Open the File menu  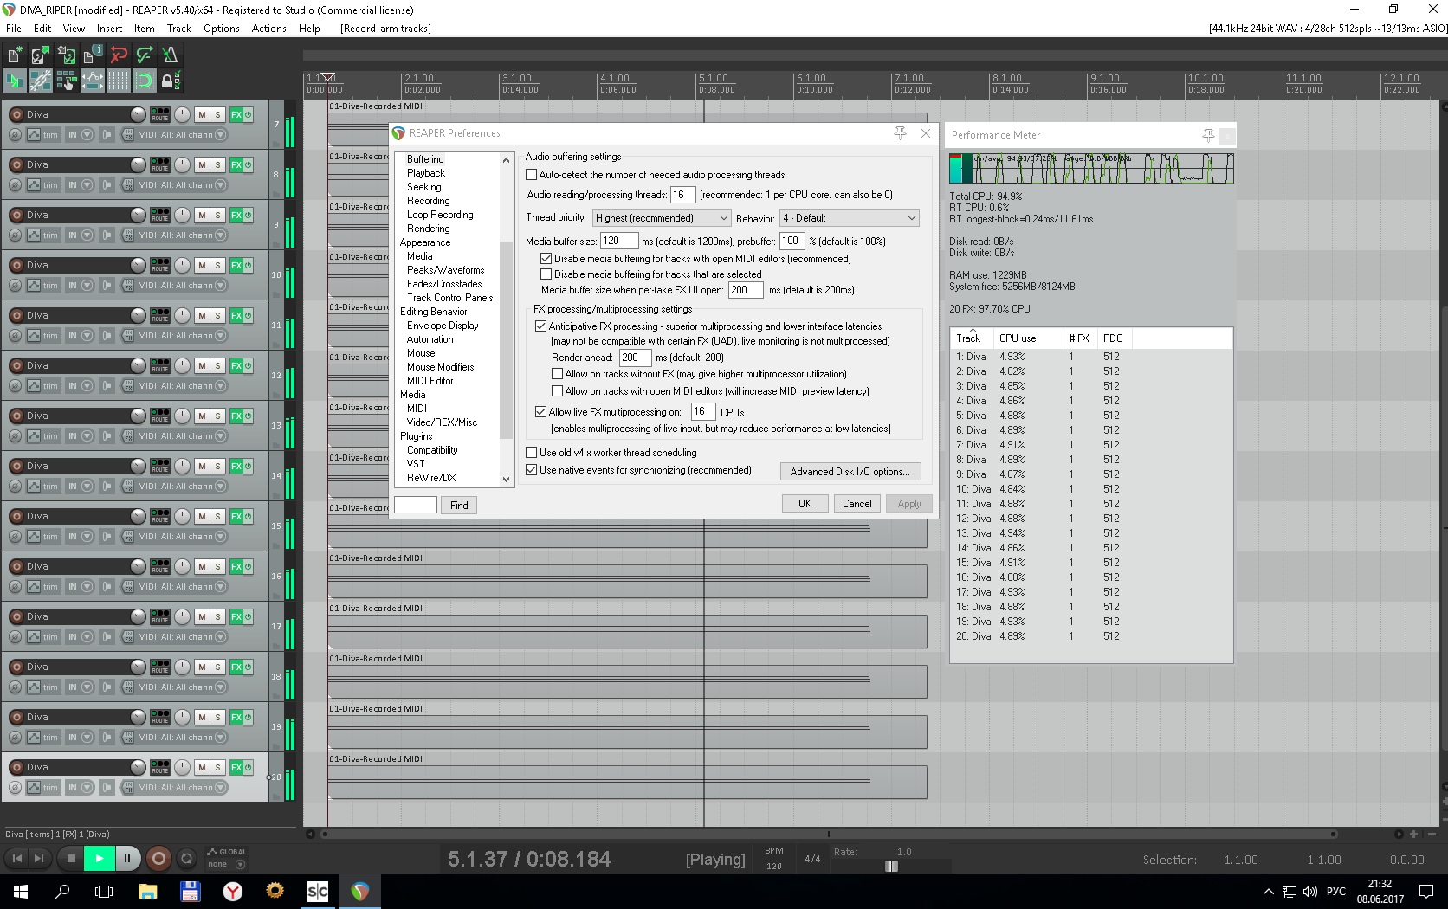pyautogui.click(x=14, y=29)
